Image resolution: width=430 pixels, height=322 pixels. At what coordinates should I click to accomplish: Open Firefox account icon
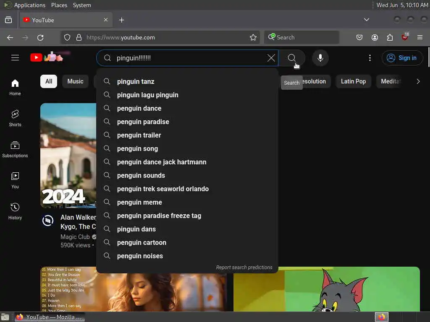(x=375, y=37)
